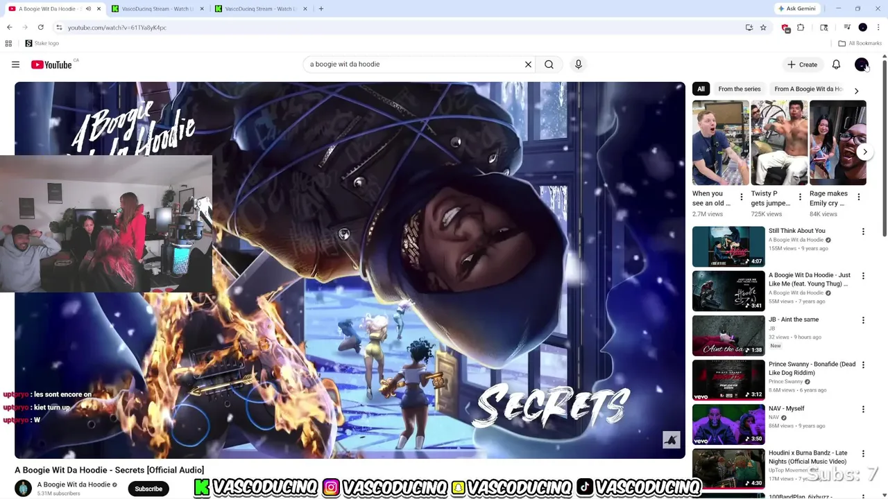Open the apps grid in bookmarks bar

[8, 43]
